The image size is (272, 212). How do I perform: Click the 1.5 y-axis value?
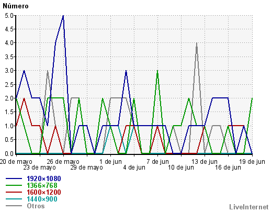pos(9,112)
